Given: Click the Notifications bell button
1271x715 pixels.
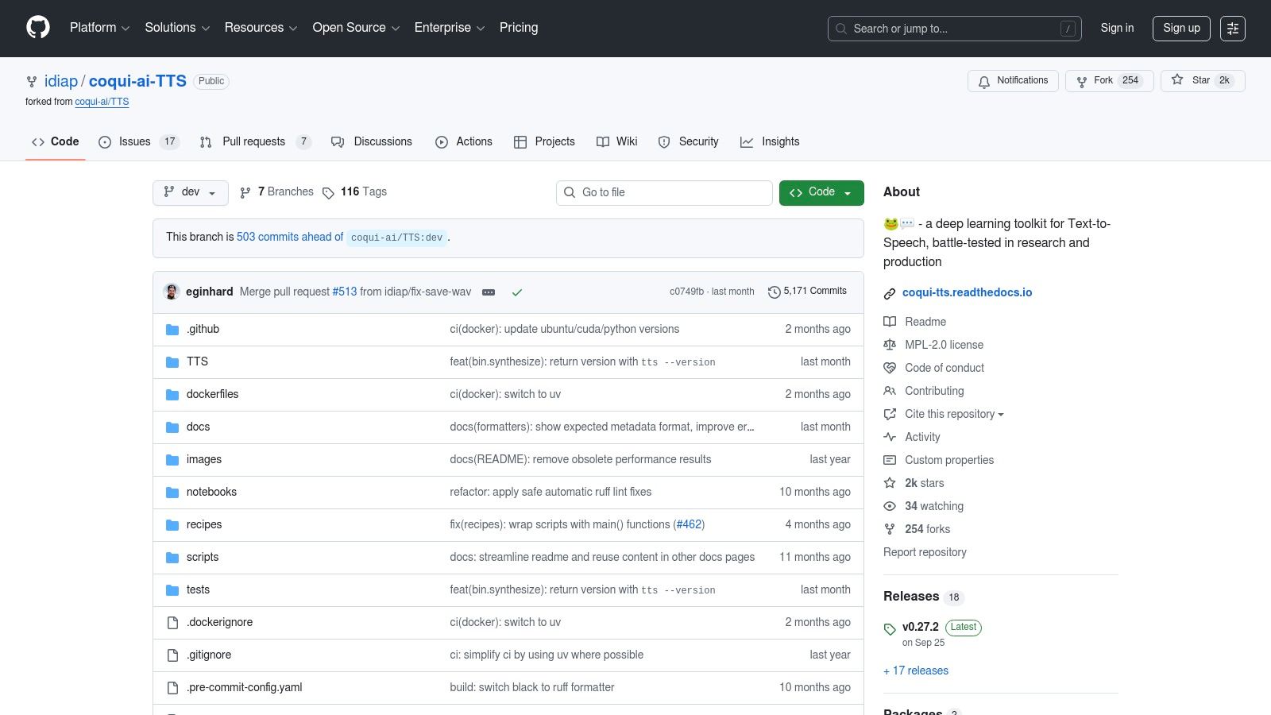Looking at the screenshot, I should tap(1013, 81).
